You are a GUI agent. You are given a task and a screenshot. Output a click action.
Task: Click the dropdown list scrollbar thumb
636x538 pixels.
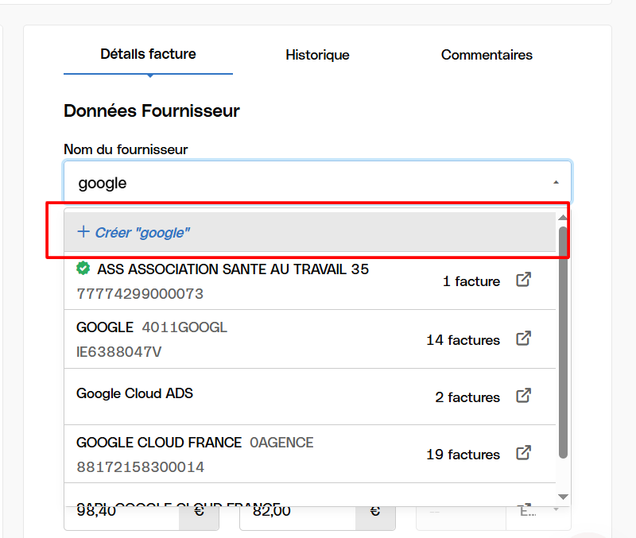tap(563, 343)
